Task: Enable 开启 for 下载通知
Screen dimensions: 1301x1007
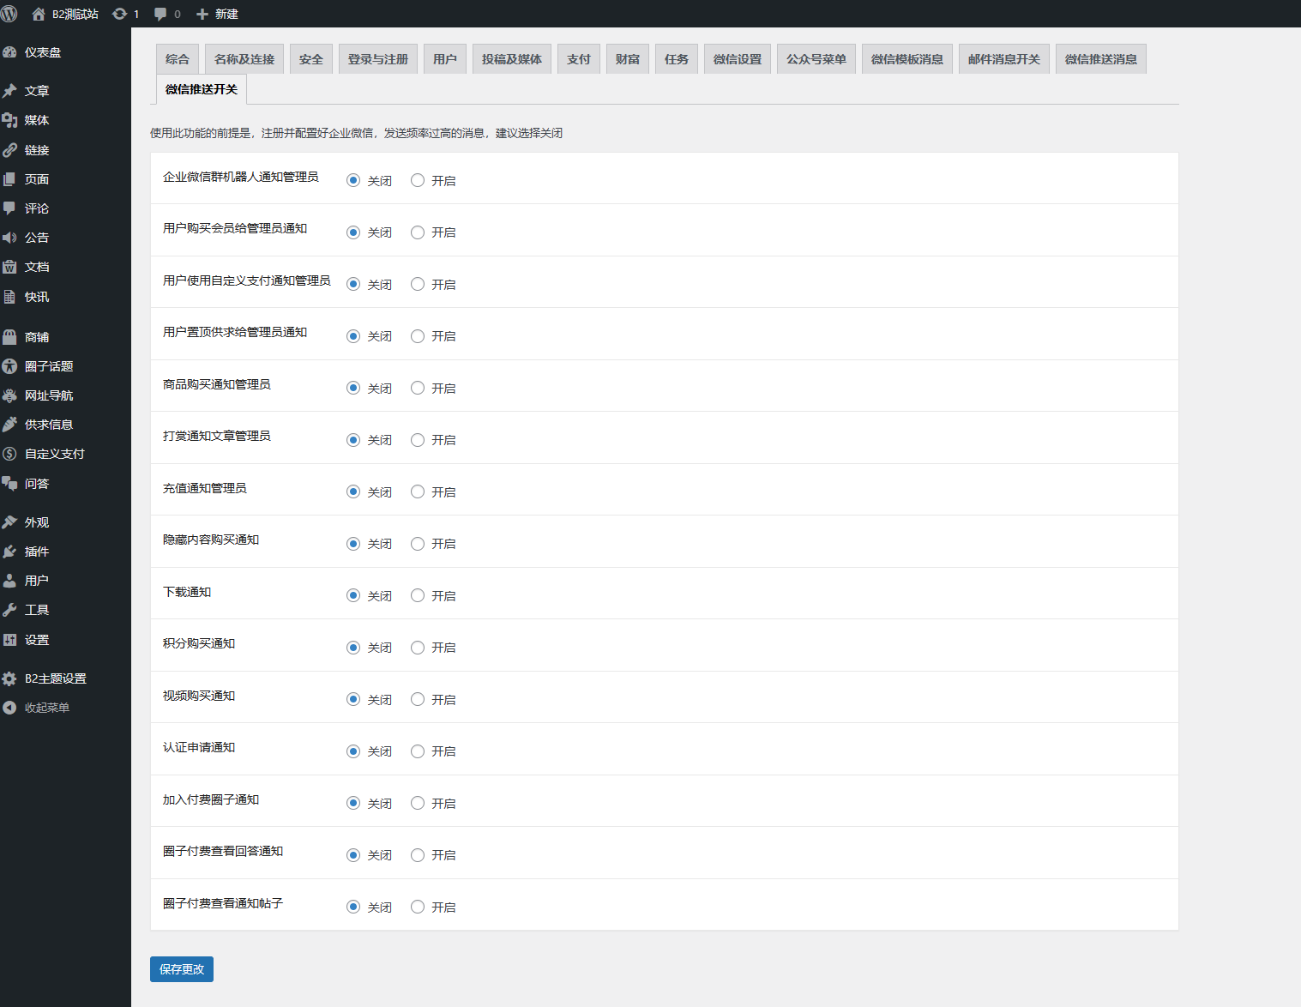Action: point(418,594)
